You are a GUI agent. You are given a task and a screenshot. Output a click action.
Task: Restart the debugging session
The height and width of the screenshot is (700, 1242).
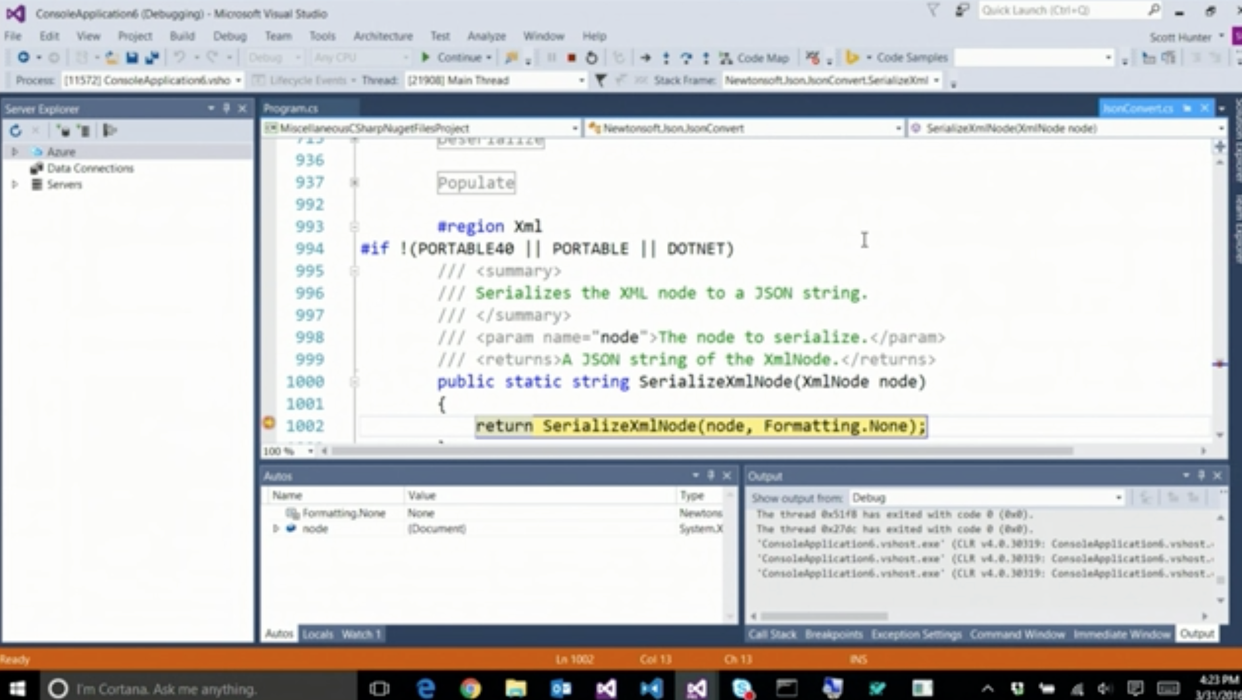(591, 58)
